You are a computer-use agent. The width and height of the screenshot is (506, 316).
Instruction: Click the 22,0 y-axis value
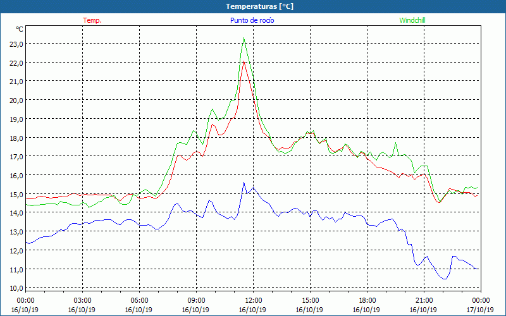point(16,63)
